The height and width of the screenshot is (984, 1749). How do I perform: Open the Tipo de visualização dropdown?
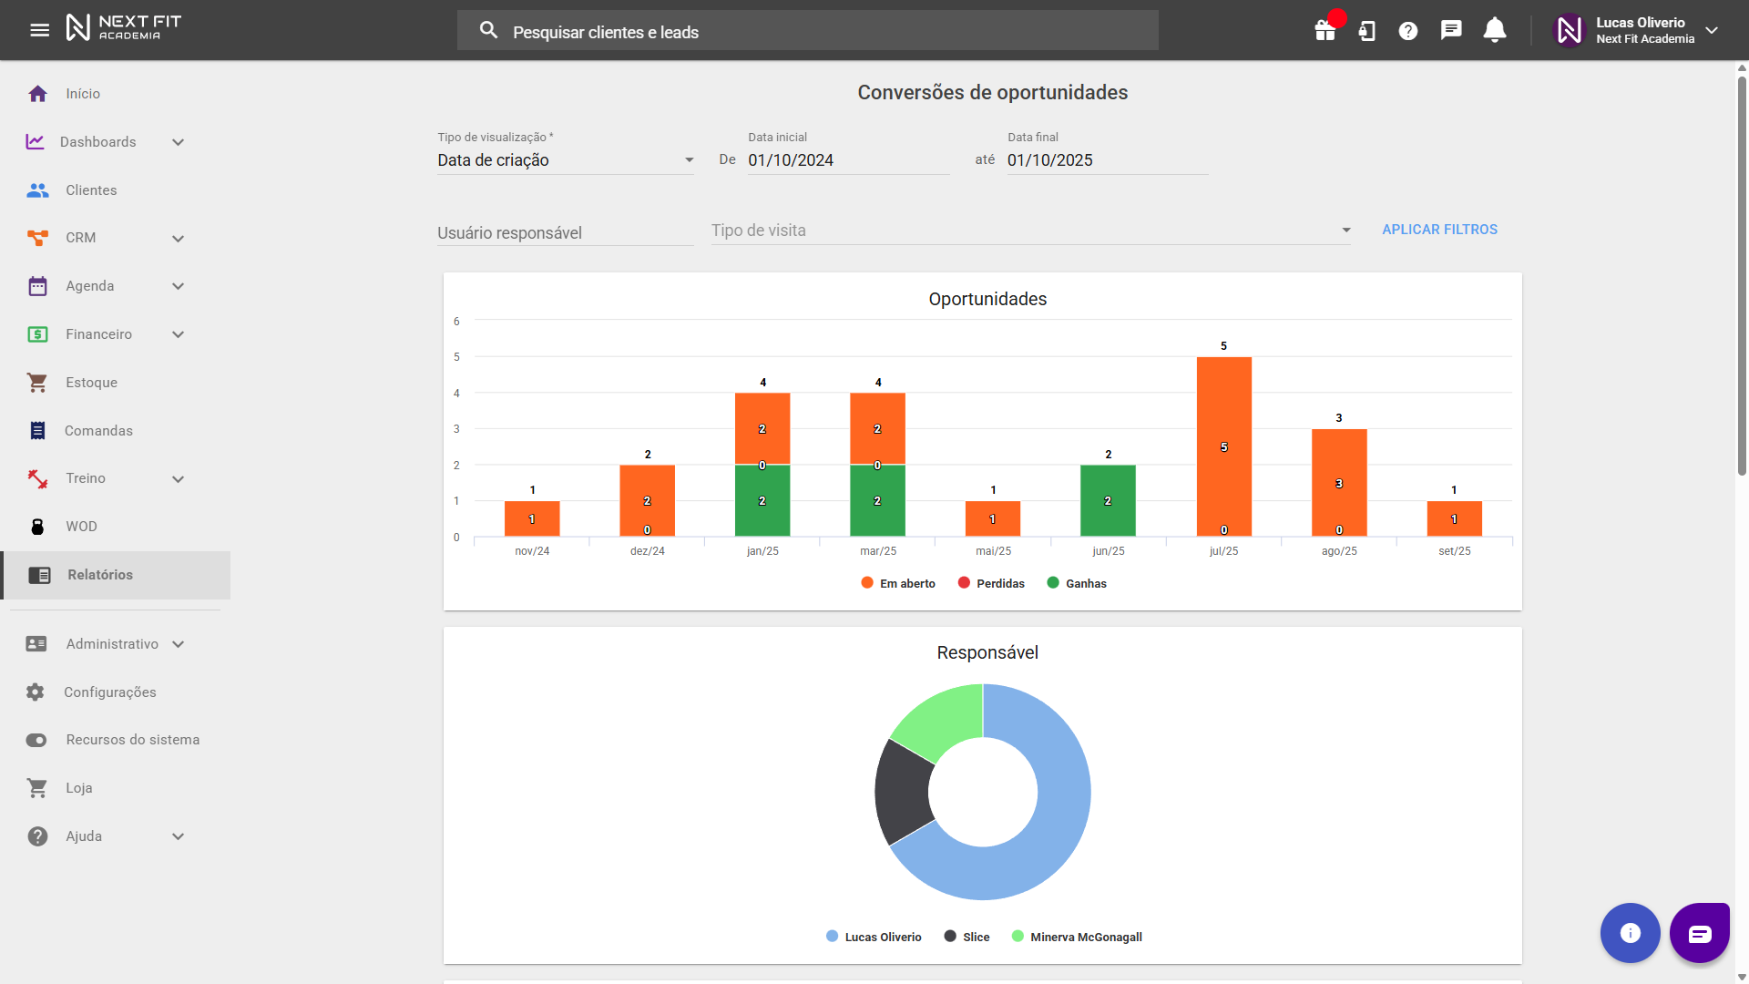565,160
